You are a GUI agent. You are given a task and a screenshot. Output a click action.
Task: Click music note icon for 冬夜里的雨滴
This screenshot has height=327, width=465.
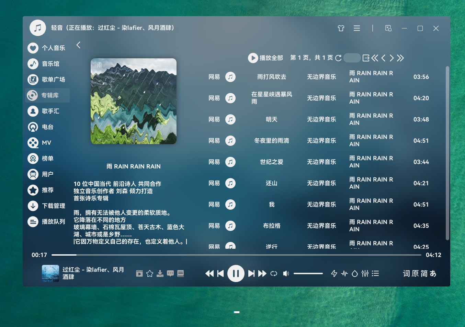tap(230, 141)
